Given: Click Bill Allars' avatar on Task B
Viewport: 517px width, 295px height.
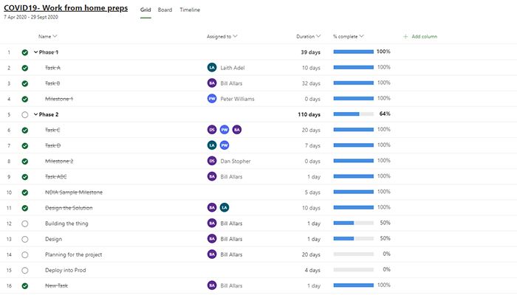Looking at the screenshot, I should point(213,83).
